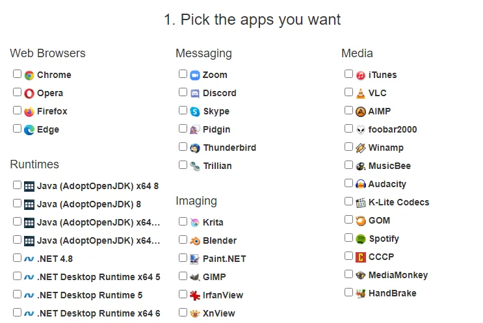Click the Spotify green icon
Image resolution: width=483 pixels, height=323 pixels.
361,239
